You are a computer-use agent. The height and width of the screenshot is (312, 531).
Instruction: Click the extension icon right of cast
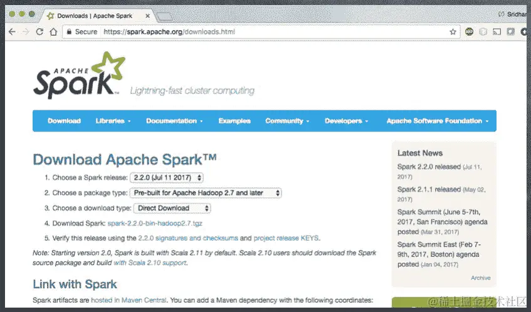click(x=510, y=32)
